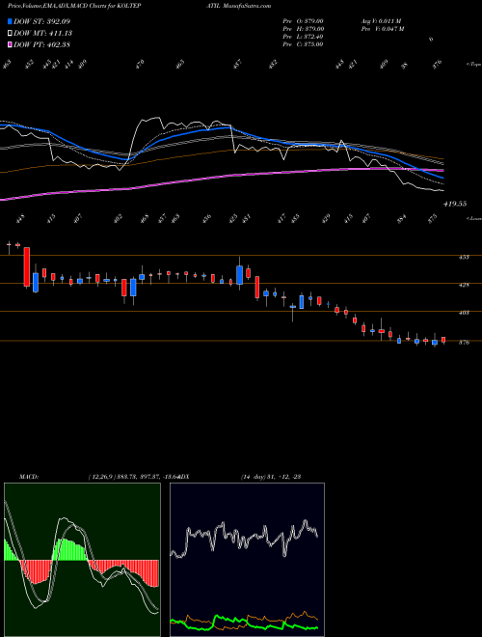The image size is (482, 637).
Task: Click the '403' price axis label
Action: coord(464,313)
